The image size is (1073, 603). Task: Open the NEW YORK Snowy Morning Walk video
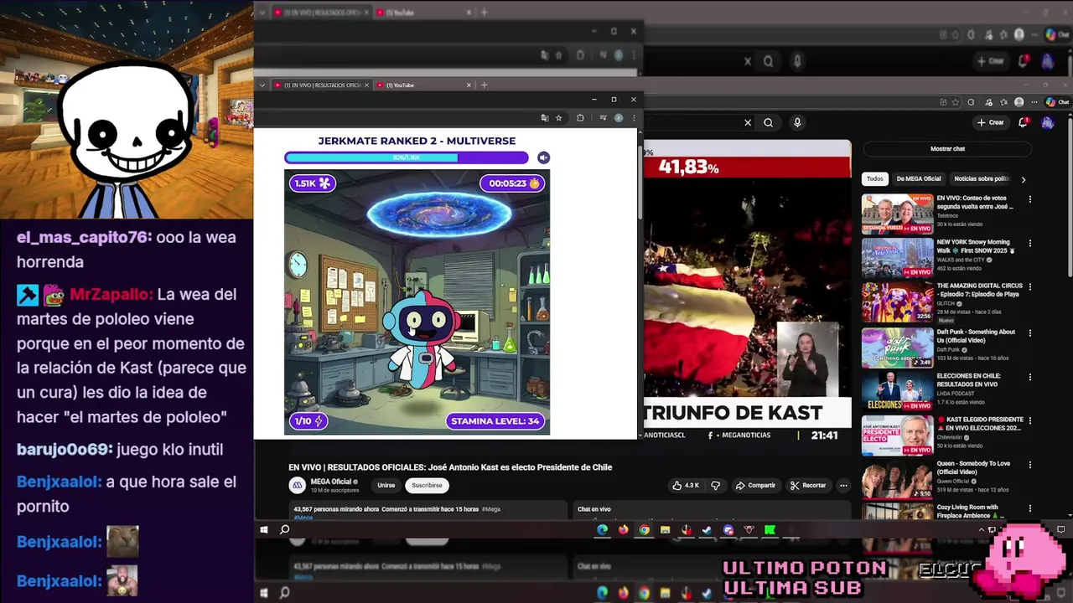click(897, 258)
